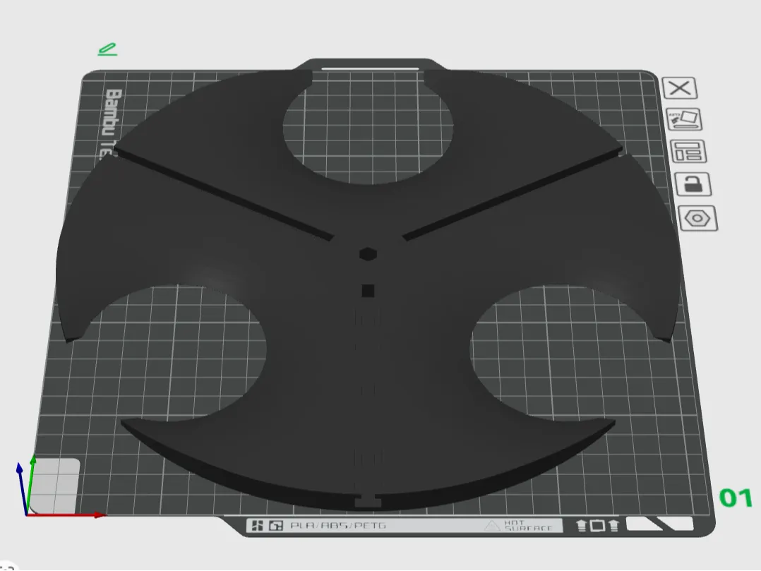Image resolution: width=761 pixels, height=571 pixels.
Task: Toggle the plate lock padlock icon
Action: click(x=693, y=184)
